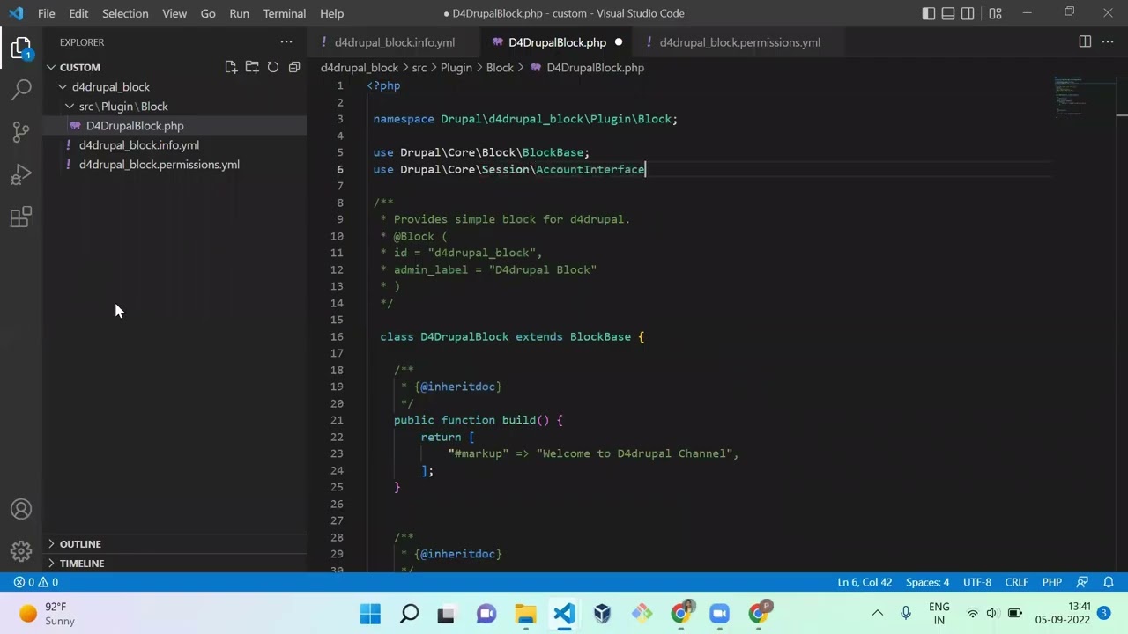Open the Explorer view in activity bar
The width and height of the screenshot is (1128, 634).
click(x=21, y=48)
